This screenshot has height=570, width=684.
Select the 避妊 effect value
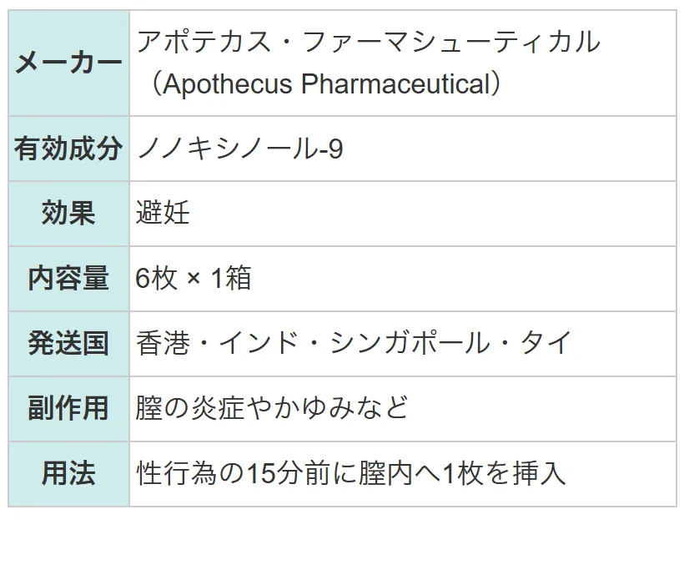pos(163,213)
